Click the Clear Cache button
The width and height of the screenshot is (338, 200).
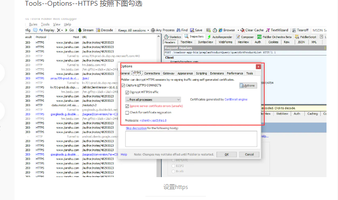(x=252, y=30)
